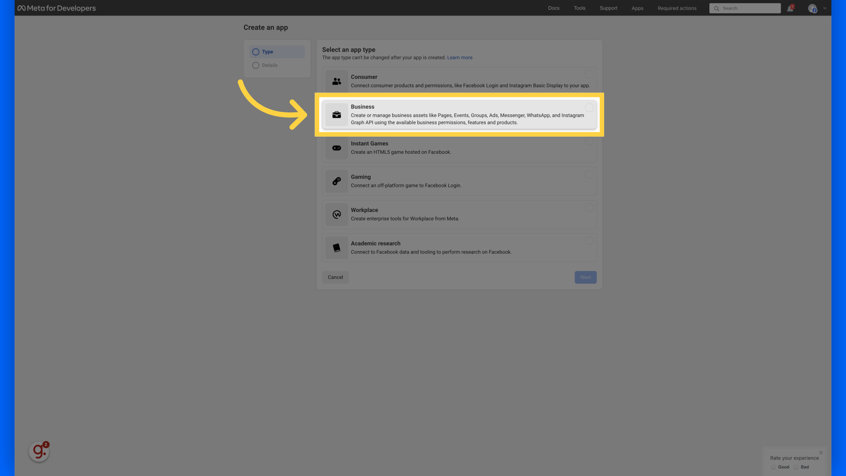Focus the Search input field
Screen dimensions: 846x476
745,8
